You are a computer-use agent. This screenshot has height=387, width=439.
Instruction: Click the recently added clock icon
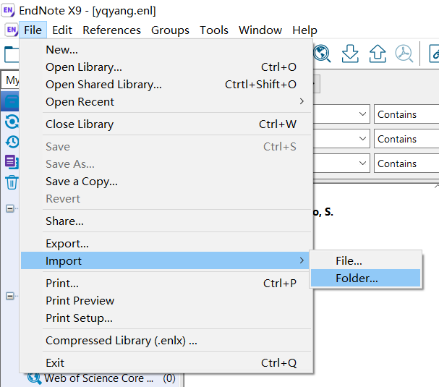(x=12, y=142)
